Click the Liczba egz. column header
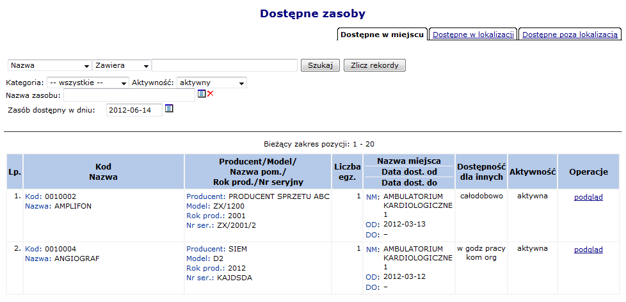 [348, 172]
